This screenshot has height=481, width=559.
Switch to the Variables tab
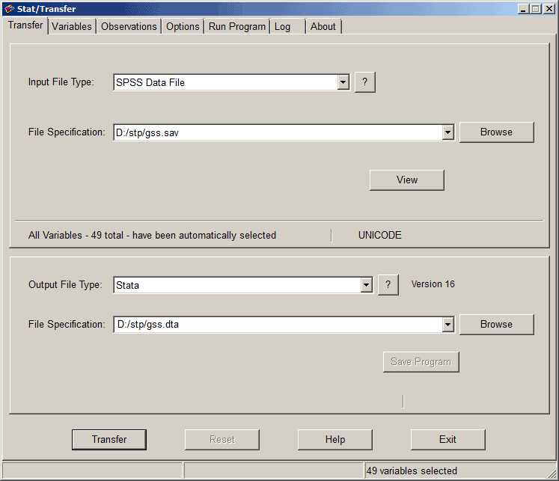coord(72,26)
